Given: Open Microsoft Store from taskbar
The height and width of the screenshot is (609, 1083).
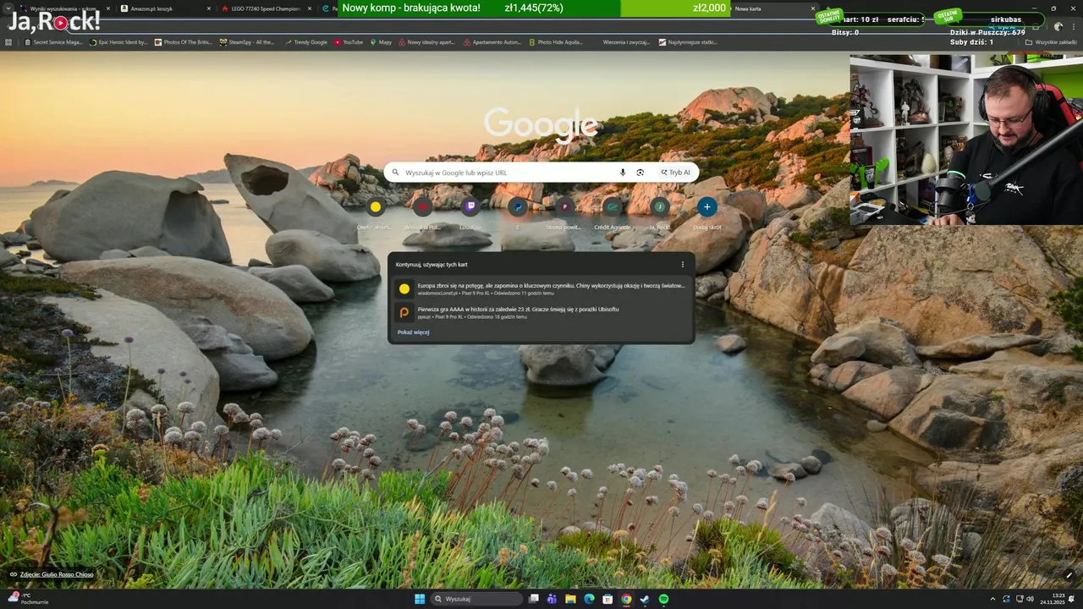Looking at the screenshot, I should [x=607, y=599].
